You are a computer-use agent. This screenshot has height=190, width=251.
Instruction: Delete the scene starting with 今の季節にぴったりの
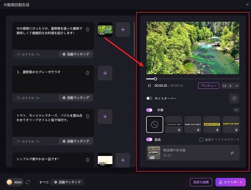coord(88,30)
